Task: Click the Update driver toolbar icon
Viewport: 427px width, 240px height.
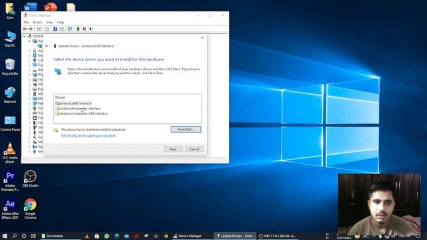Action: [78, 29]
